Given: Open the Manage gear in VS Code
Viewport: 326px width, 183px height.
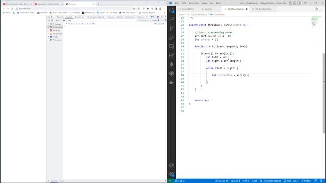Looking at the screenshot, I should coord(172,174).
